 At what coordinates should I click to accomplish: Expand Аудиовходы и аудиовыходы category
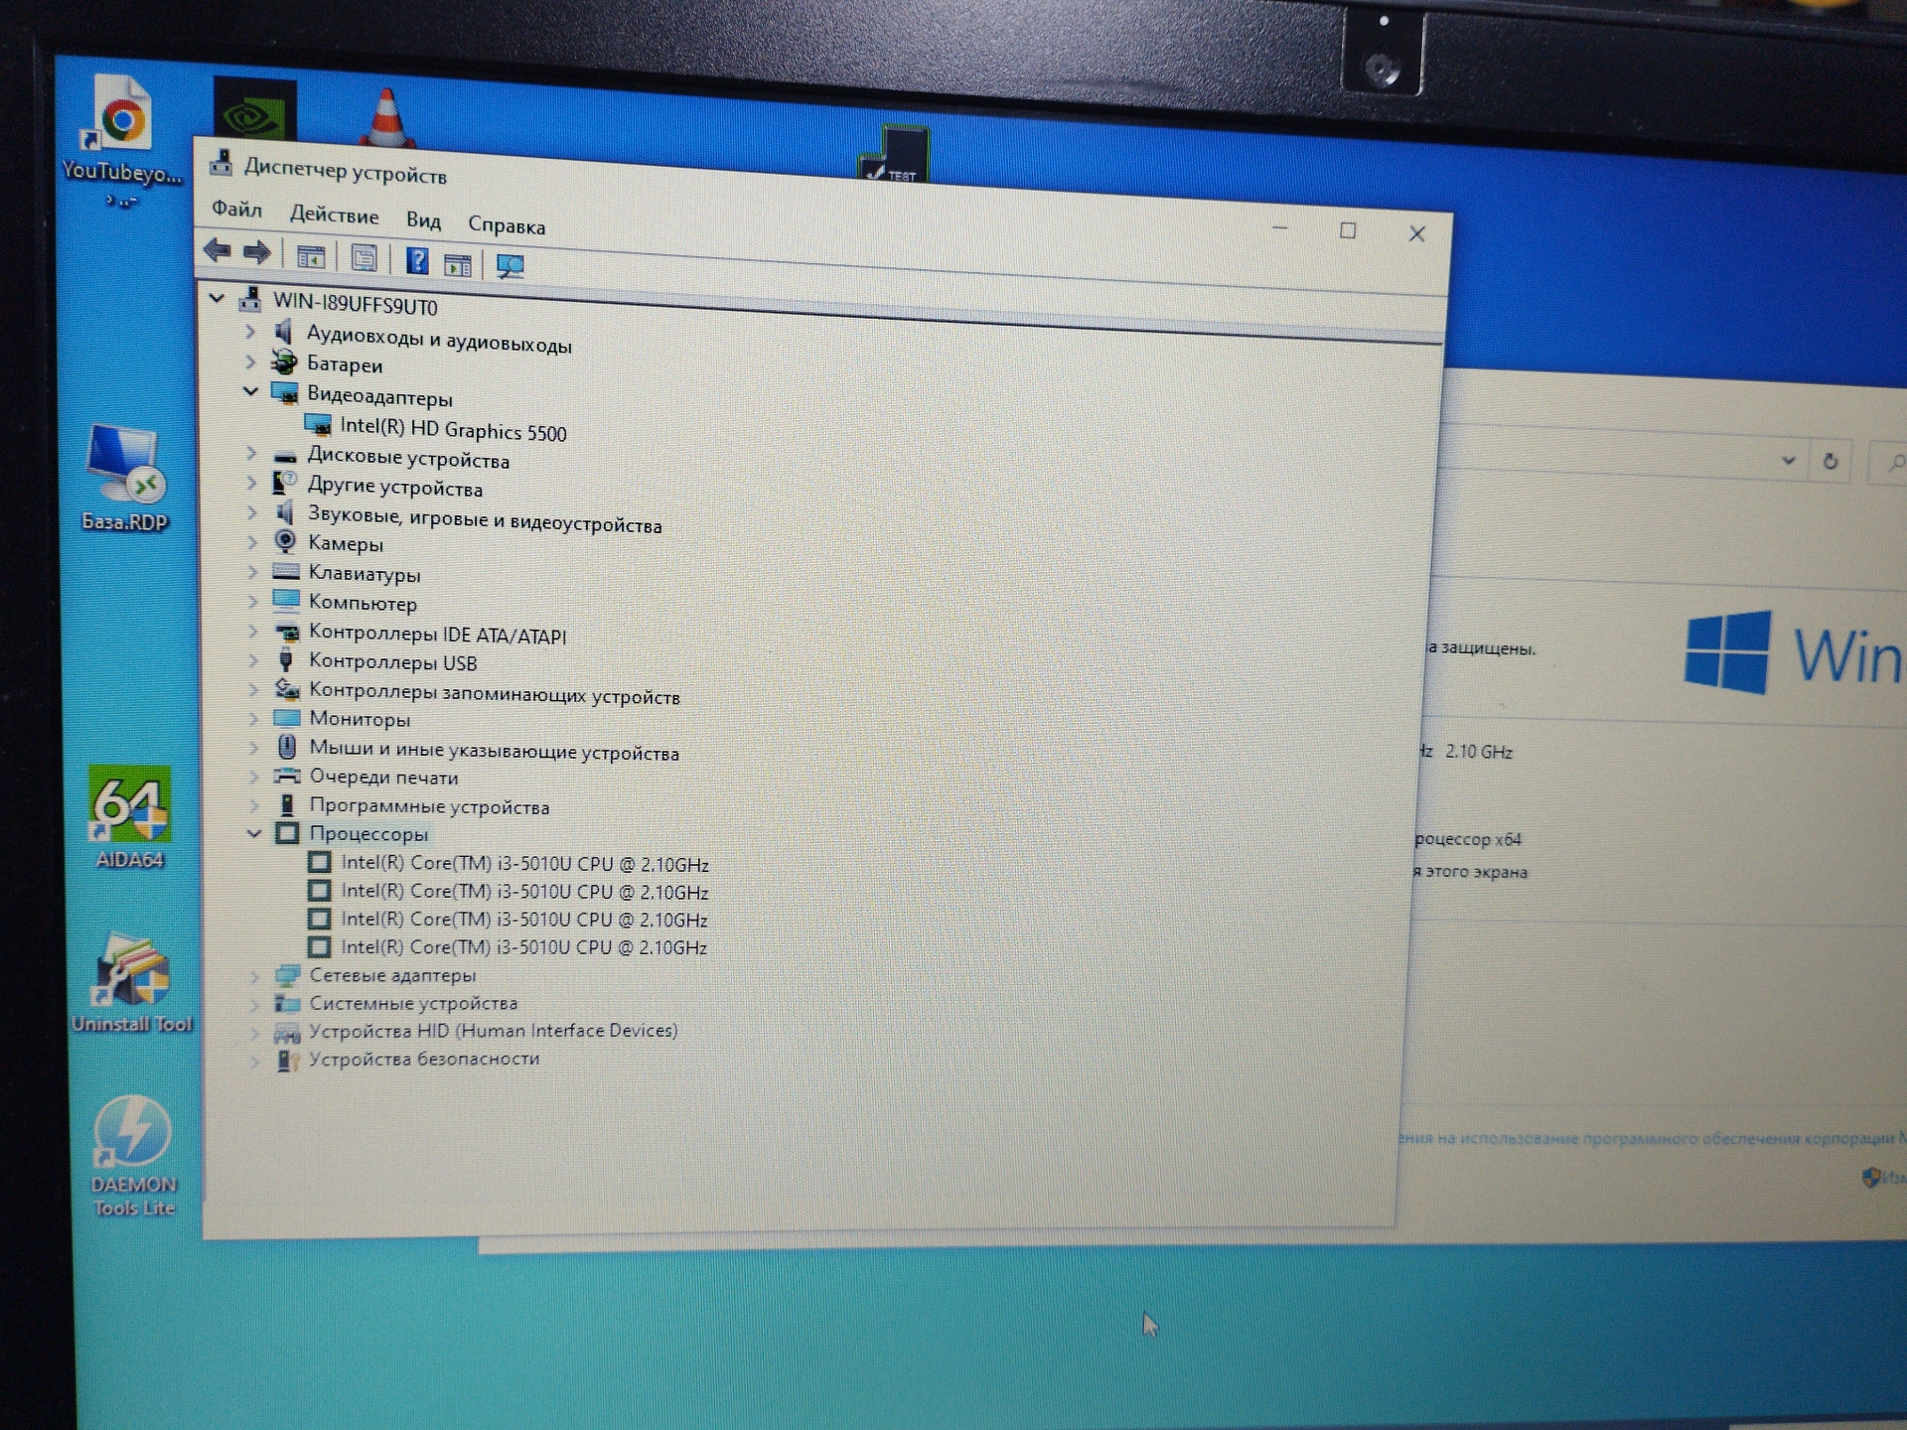[x=250, y=332]
